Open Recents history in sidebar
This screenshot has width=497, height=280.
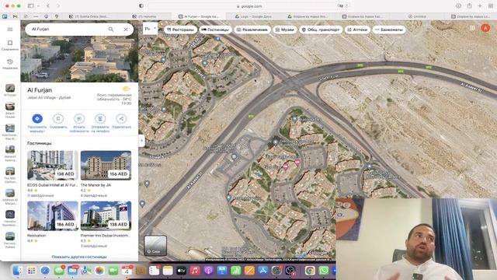(x=10, y=64)
